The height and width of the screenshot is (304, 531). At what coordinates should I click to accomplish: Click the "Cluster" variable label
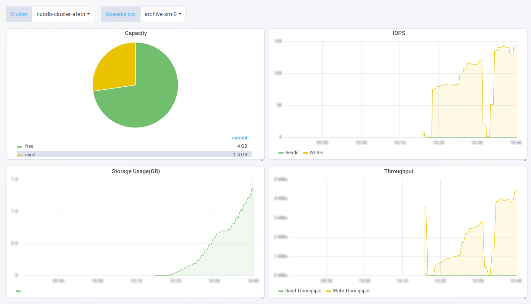click(x=19, y=14)
